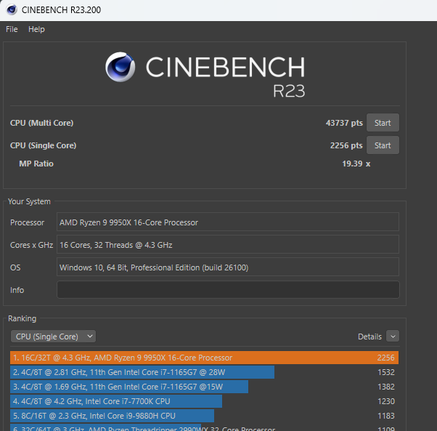The image size is (437, 431).
Task: Click the Ranking group heading
Action: (x=23, y=318)
